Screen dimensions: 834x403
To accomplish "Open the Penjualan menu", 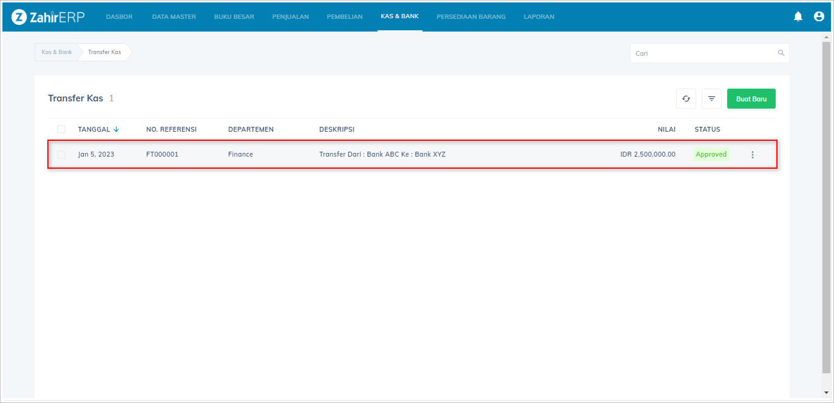I will pos(290,17).
